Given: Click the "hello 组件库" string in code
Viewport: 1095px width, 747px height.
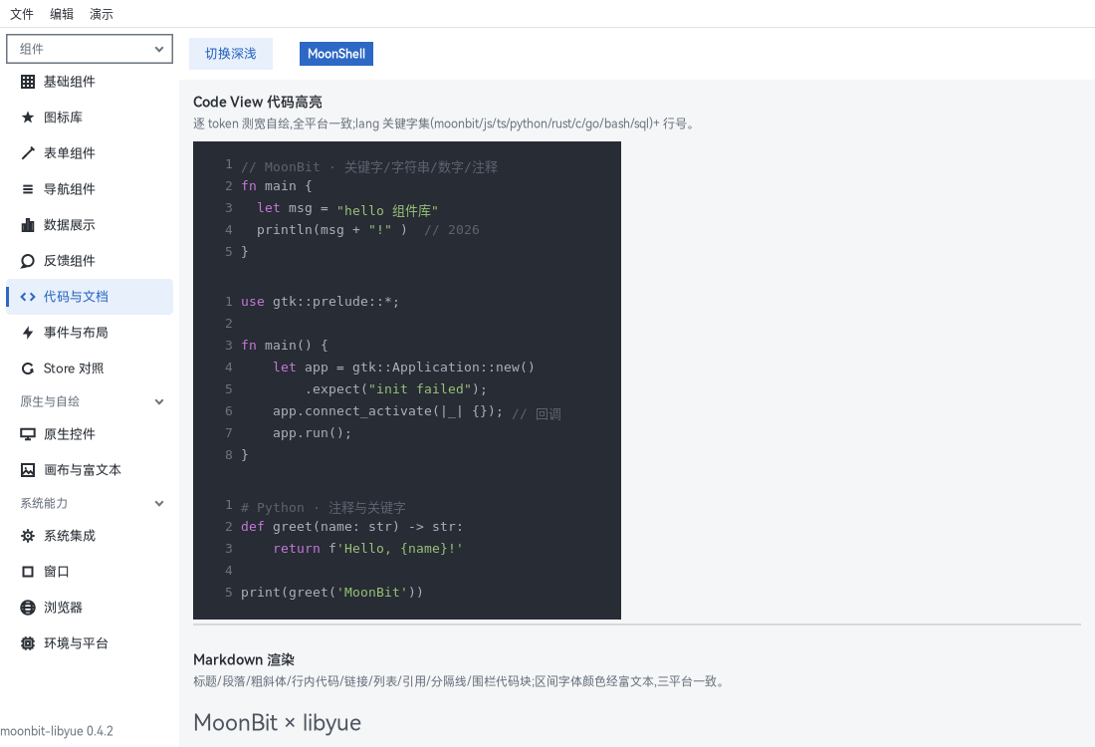Looking at the screenshot, I should pos(387,210).
